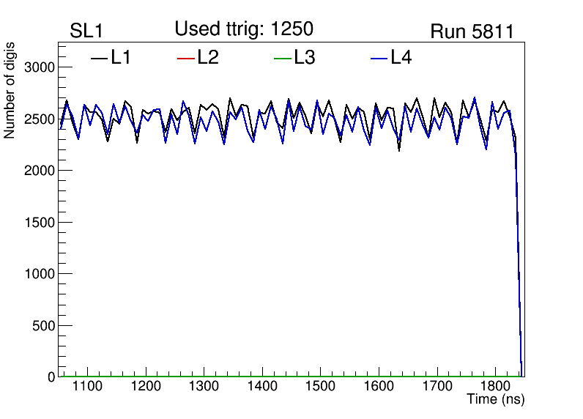Image resolution: width=583 pixels, height=419 pixels.
Task: Select the L1 legend label text
Action: point(121,58)
